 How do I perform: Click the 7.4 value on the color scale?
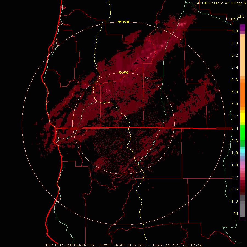[235, 68]
